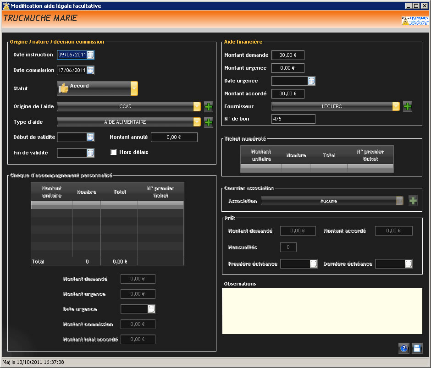Open calendar for Début de validité
431x368 pixels.
(90, 137)
